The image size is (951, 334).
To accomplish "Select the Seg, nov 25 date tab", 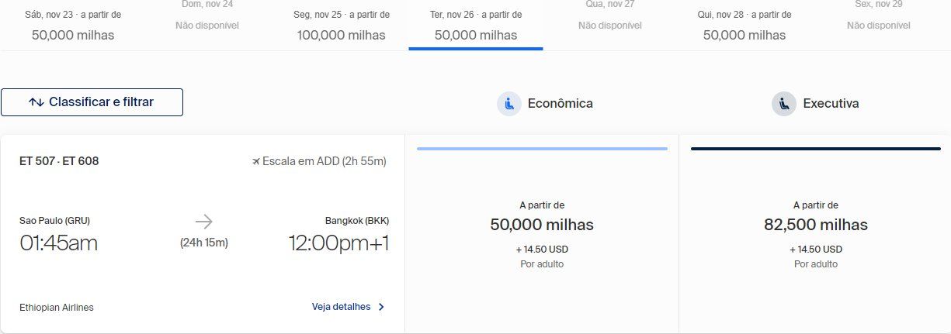I will [x=342, y=25].
